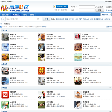Viewport: 112px width, 112px height.
Task: Click the handshake 二手交易 forum icon
Action: [42, 105]
